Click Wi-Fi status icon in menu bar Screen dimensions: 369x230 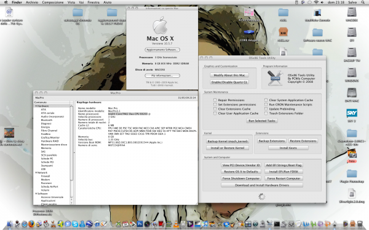point(316,2)
